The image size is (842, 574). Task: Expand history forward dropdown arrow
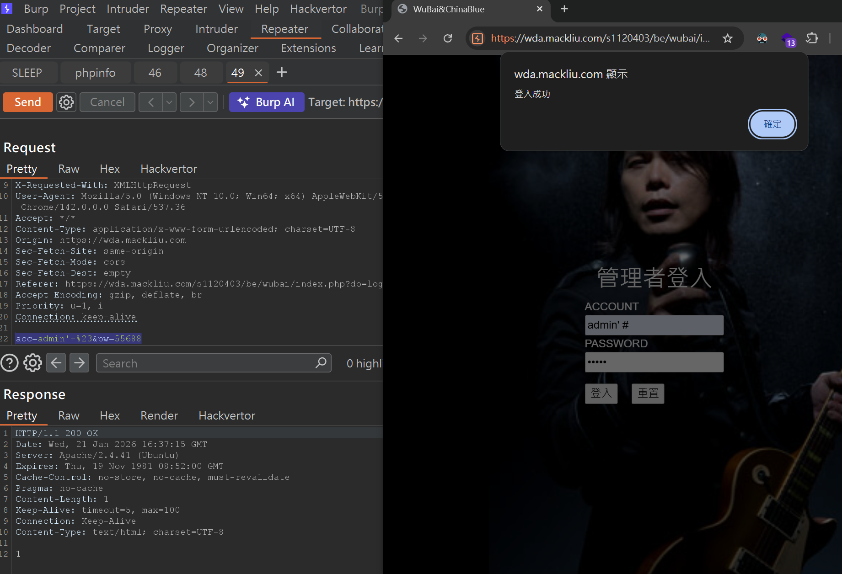[210, 102]
